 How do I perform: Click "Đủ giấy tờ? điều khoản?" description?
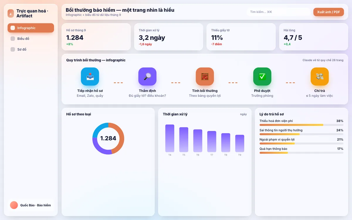pyautogui.click(x=147, y=96)
